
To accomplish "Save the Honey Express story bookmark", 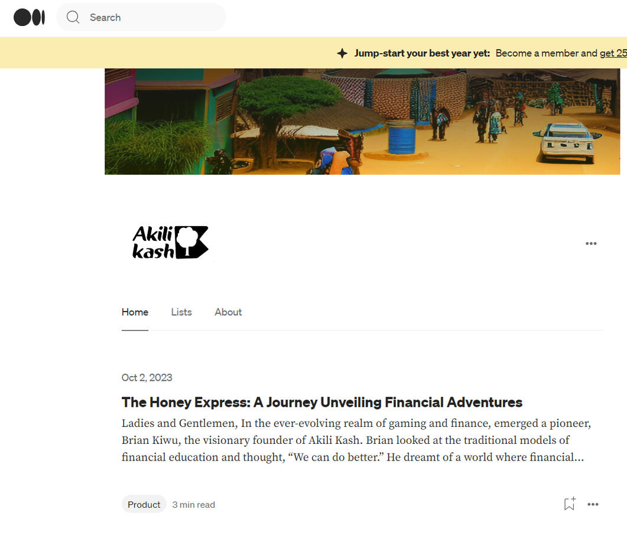I will pos(570,504).
